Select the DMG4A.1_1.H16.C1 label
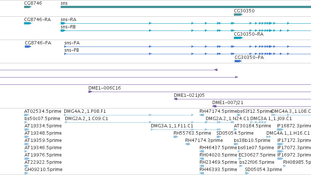 (x=288, y=133)
